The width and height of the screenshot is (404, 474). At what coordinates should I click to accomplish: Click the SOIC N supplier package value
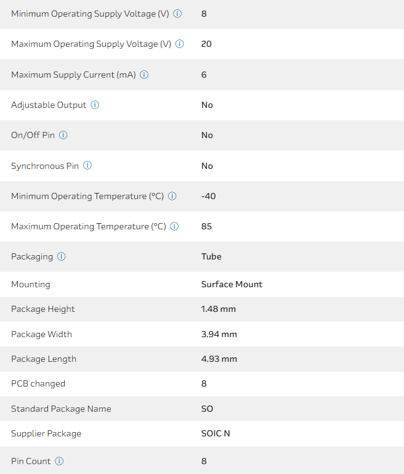click(x=216, y=433)
